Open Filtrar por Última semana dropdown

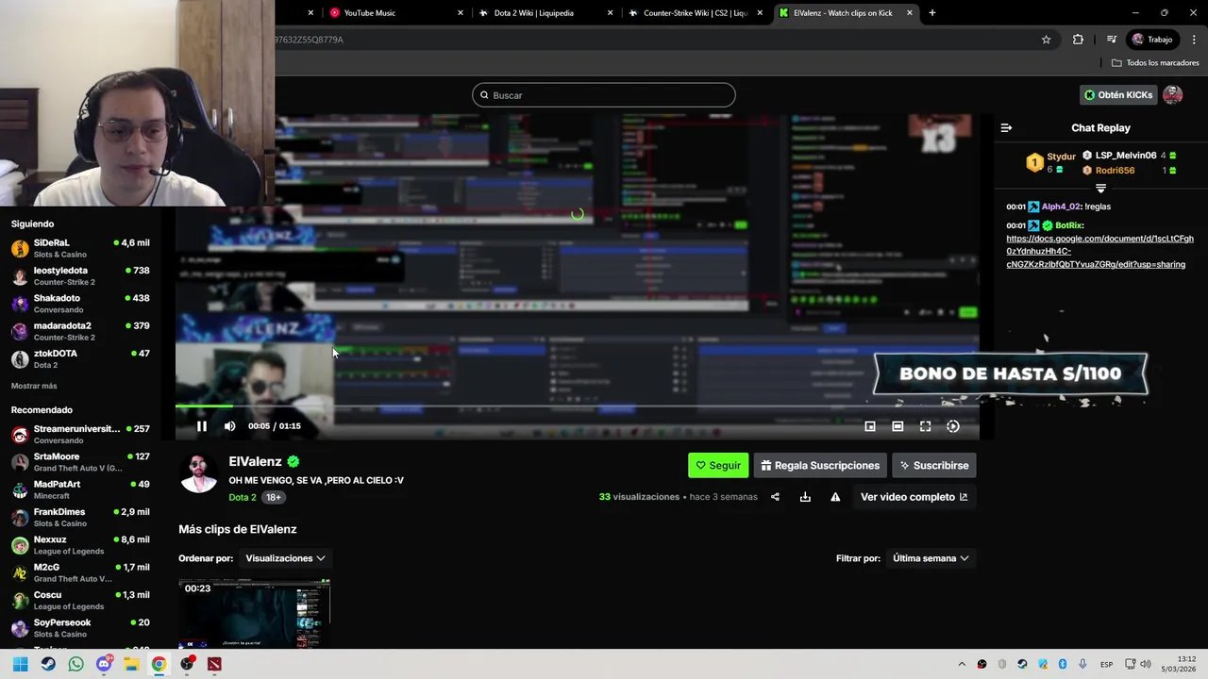point(931,558)
